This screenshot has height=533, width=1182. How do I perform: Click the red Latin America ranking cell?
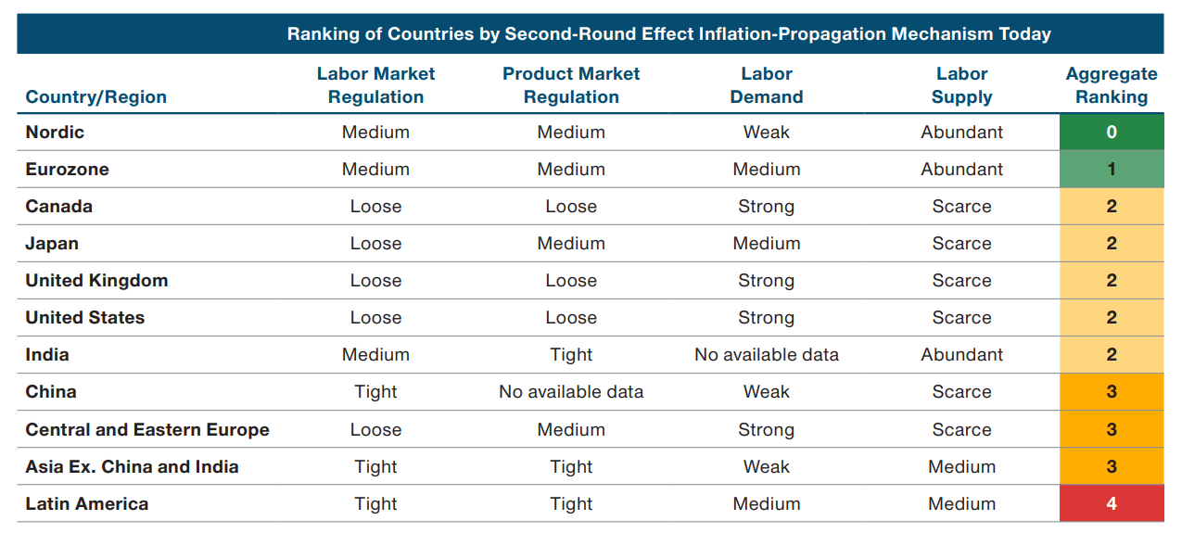[1111, 503]
